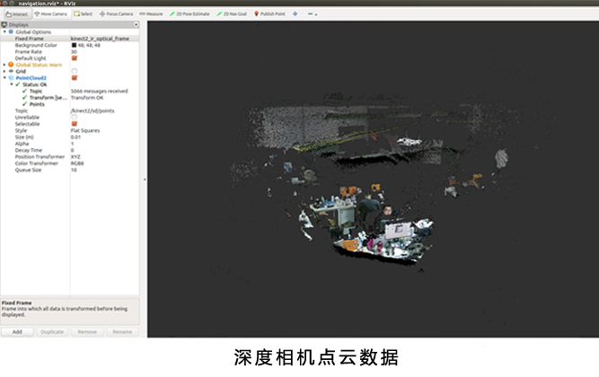Collapse the PointCloud2 tree node
This screenshot has height=377, width=599.
tap(4, 77)
